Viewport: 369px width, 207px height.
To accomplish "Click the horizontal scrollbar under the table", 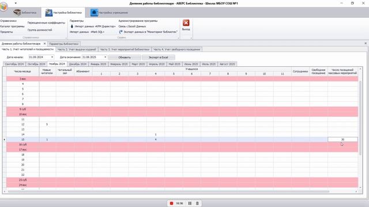I will pyautogui.click(x=168, y=191).
